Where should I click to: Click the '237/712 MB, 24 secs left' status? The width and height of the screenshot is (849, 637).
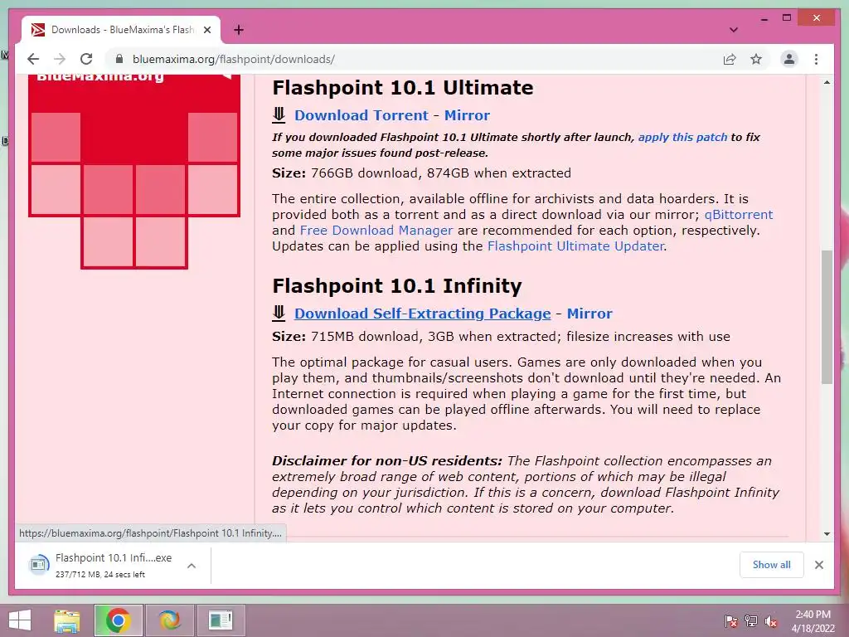coord(100,575)
